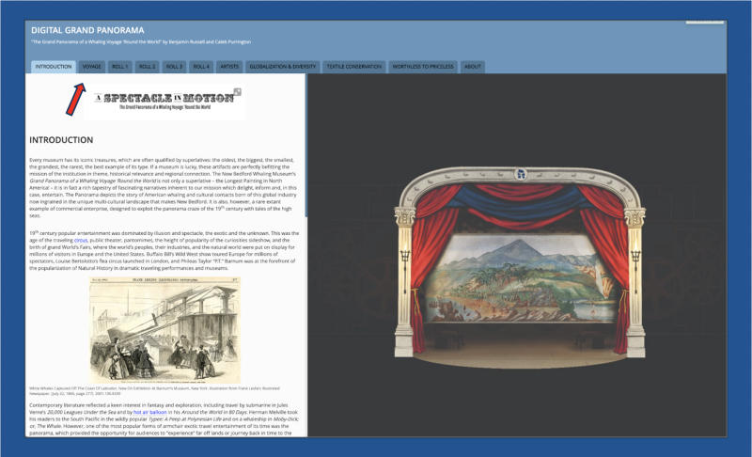Click the red arrow pointing to Voyage

click(74, 100)
